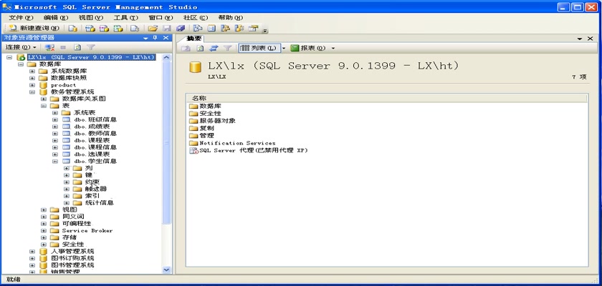Open the Community (社区) menu

196,18
